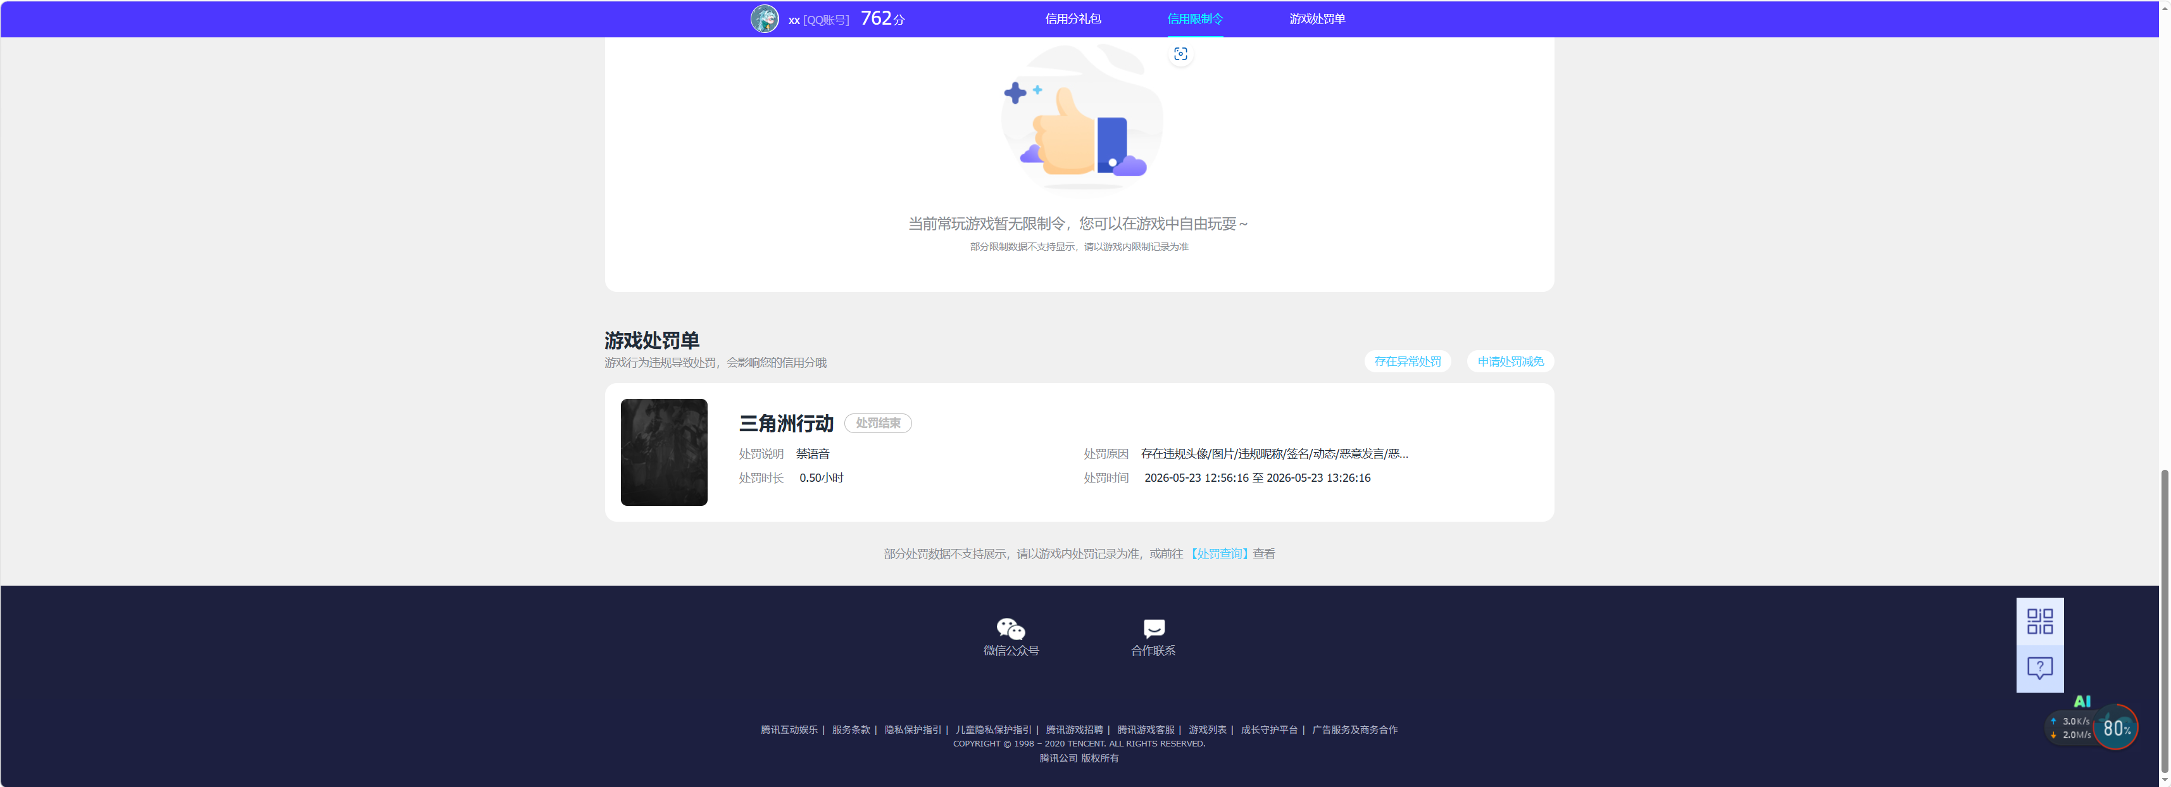Screen dimensions: 2171x787
Task: Go to the 游戏处罚单 tab
Action: [x=1317, y=18]
